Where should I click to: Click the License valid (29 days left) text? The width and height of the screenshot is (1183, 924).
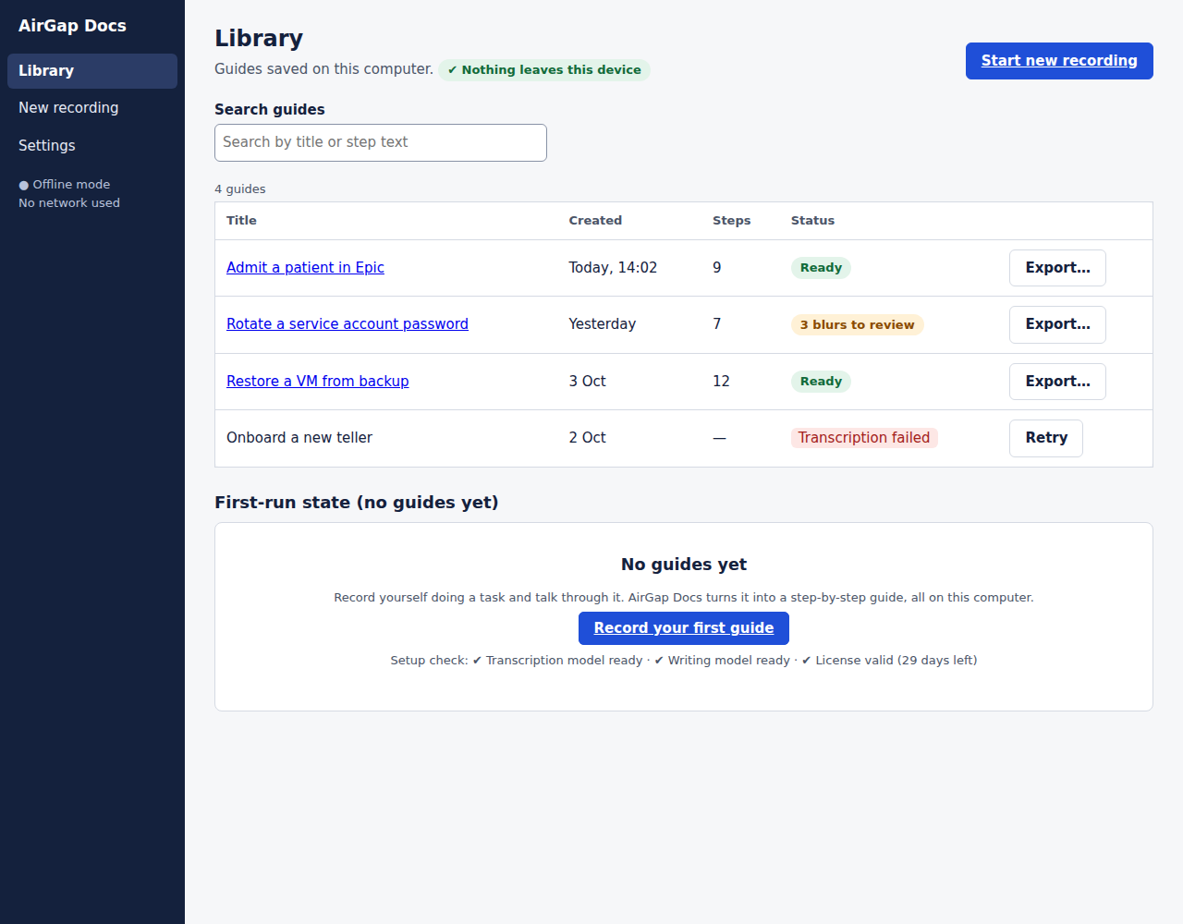pyautogui.click(x=896, y=661)
